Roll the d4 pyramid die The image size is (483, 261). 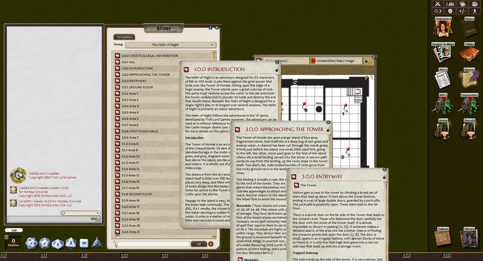pos(97,243)
